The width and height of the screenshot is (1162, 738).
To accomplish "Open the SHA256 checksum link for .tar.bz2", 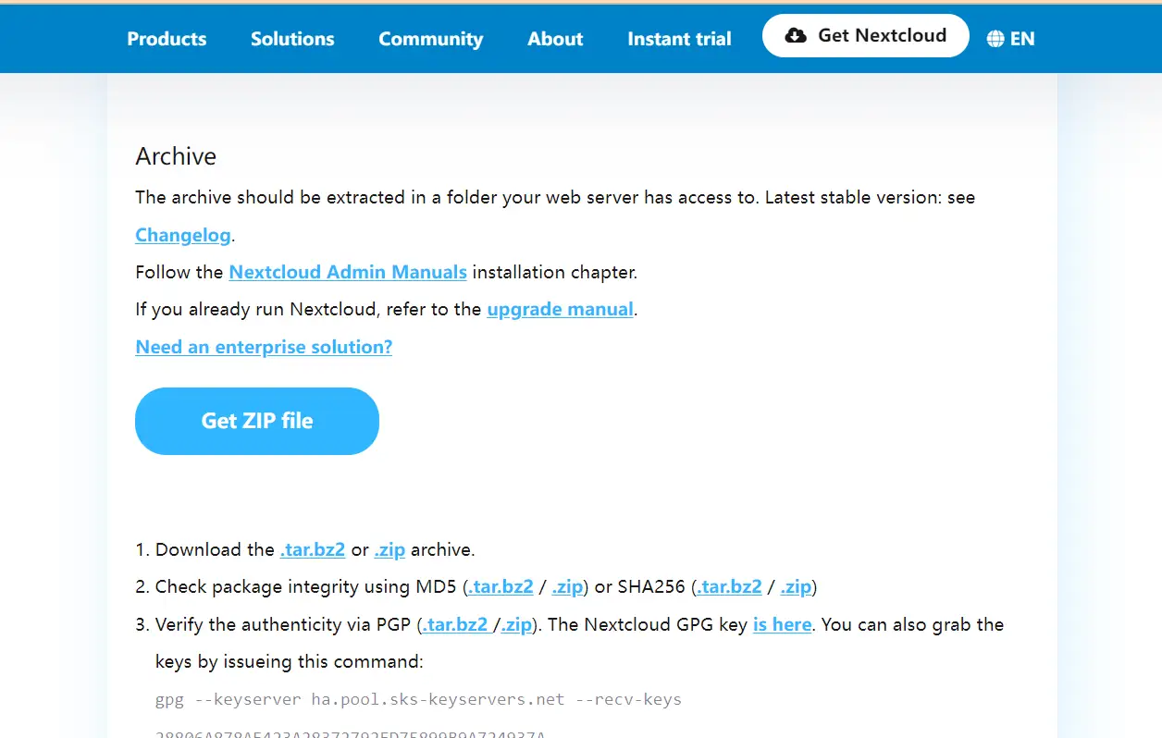I will tap(729, 586).
